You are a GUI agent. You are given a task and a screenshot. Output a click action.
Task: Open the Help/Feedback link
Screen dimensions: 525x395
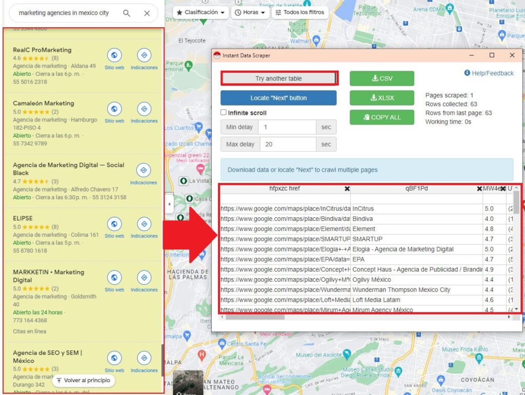tap(492, 73)
